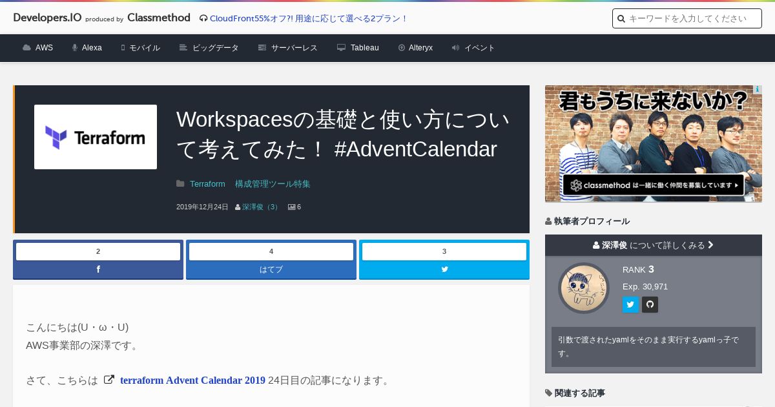
Task: Open the Alexa menu item
Action: point(87,48)
